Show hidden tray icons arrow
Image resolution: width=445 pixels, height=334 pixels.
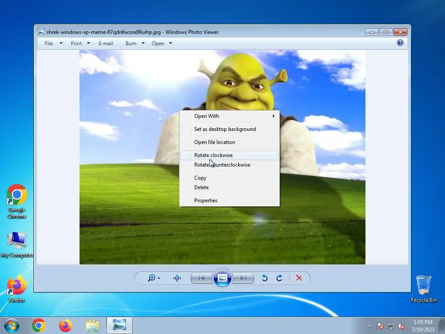tap(369, 326)
